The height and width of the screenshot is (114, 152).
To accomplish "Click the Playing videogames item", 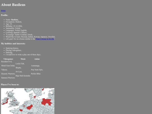I will [x=14, y=50].
